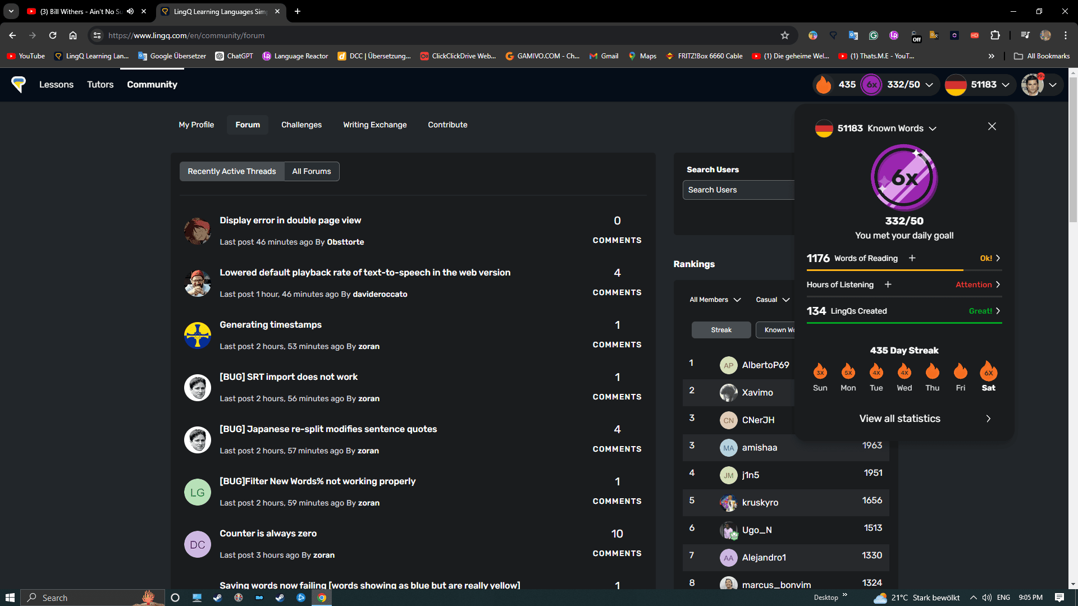This screenshot has height=606, width=1078.
Task: Open the Writing Exchange tab
Action: pyautogui.click(x=375, y=125)
